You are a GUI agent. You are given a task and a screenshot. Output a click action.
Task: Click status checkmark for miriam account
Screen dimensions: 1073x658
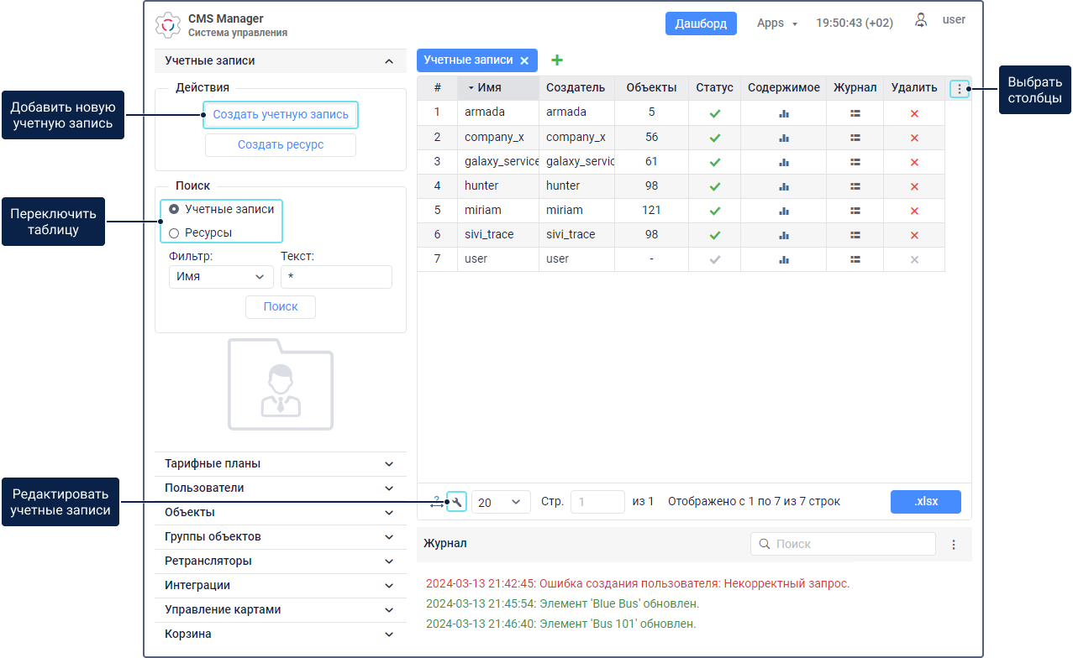(x=714, y=211)
